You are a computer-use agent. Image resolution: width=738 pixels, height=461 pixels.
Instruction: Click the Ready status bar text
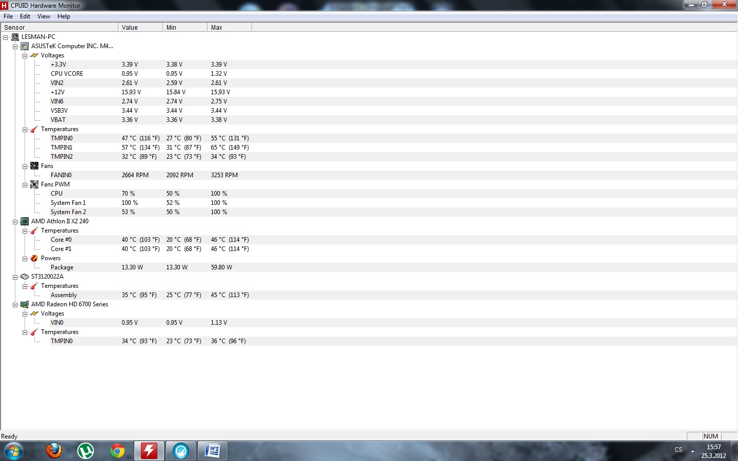9,436
